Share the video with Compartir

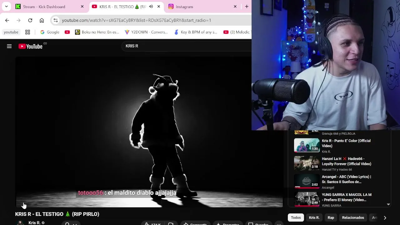point(195,224)
